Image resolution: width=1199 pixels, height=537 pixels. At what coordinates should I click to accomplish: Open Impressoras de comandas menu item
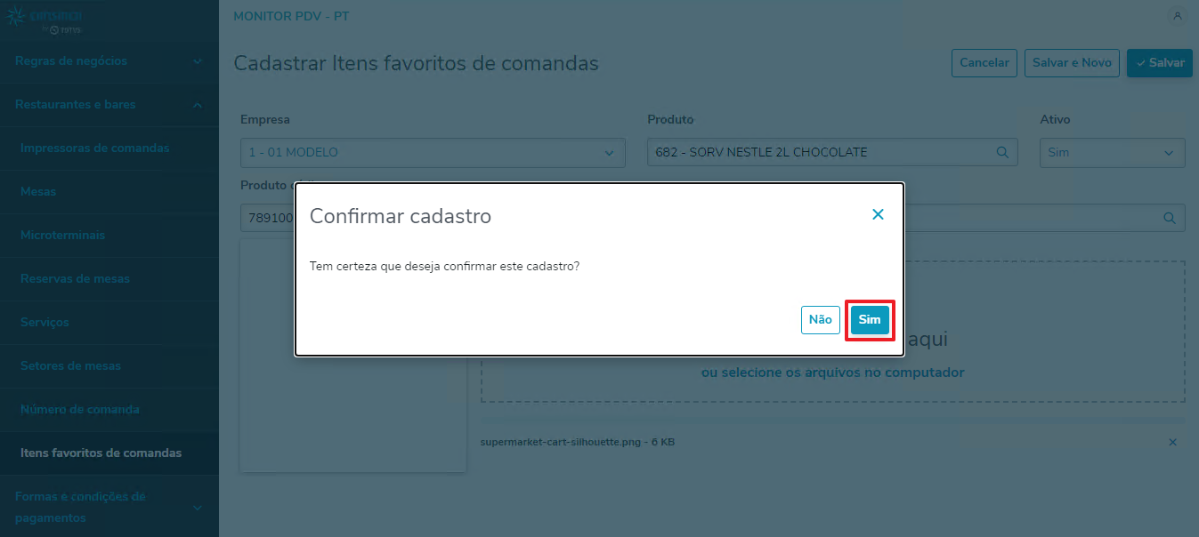tap(94, 148)
